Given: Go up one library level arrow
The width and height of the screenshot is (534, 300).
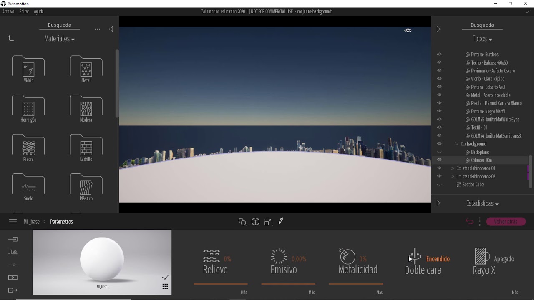Looking at the screenshot, I should coord(11,39).
